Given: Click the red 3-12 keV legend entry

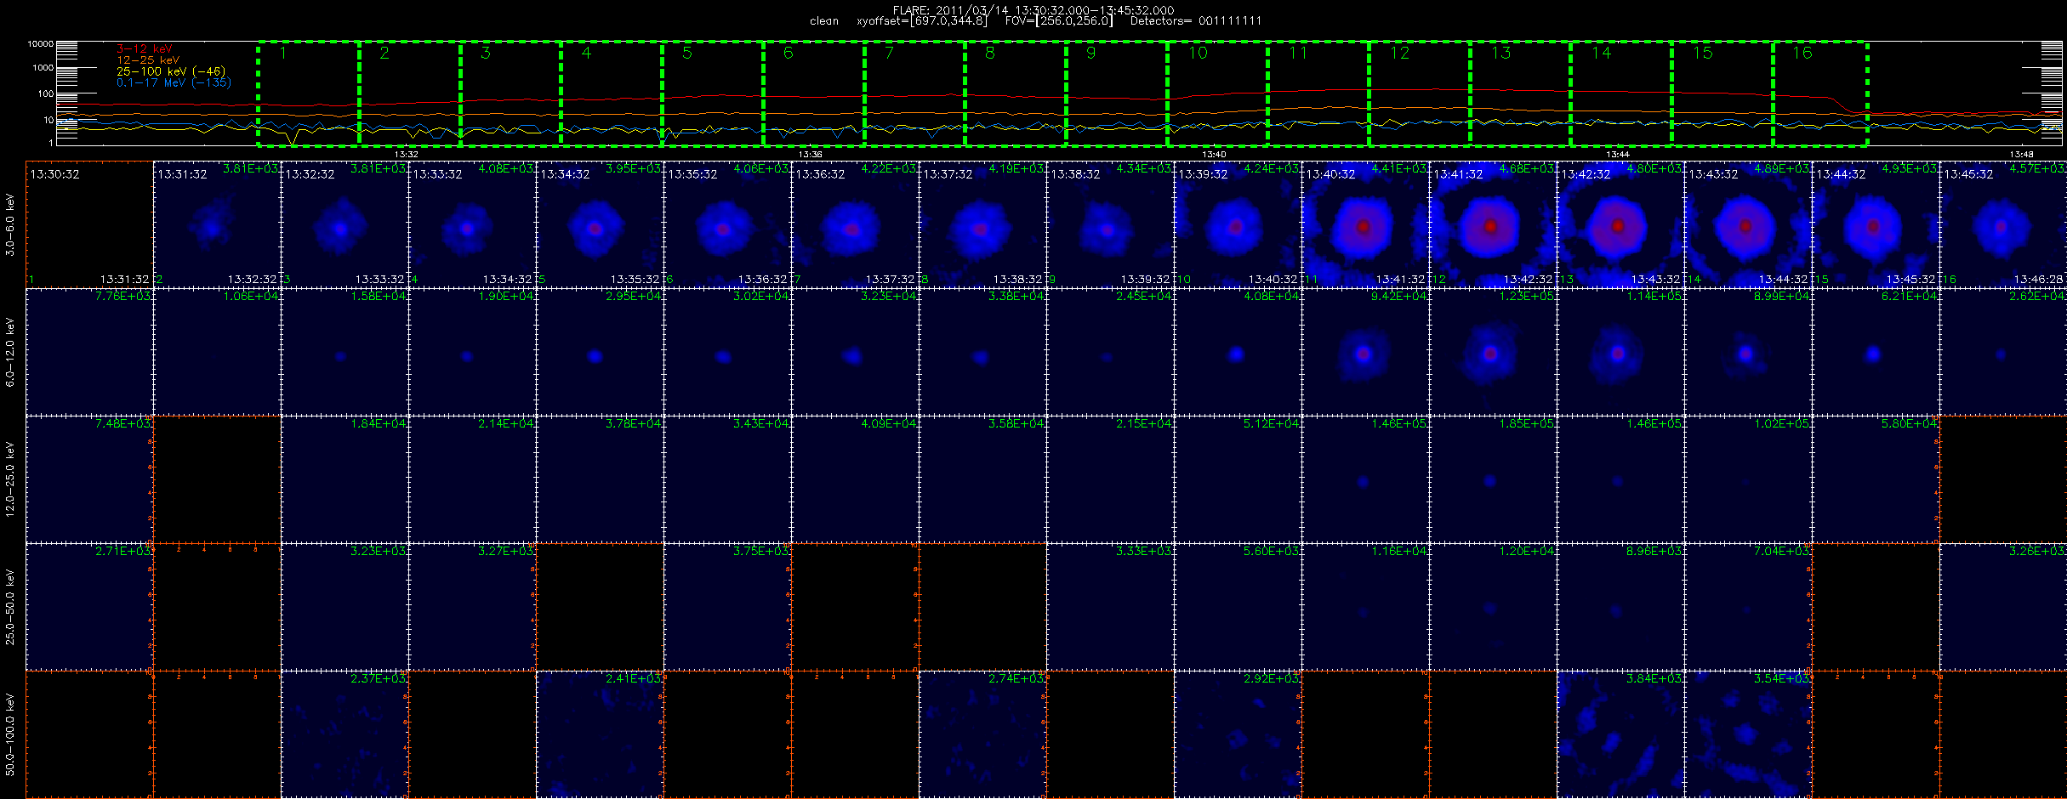Looking at the screenshot, I should (x=145, y=49).
